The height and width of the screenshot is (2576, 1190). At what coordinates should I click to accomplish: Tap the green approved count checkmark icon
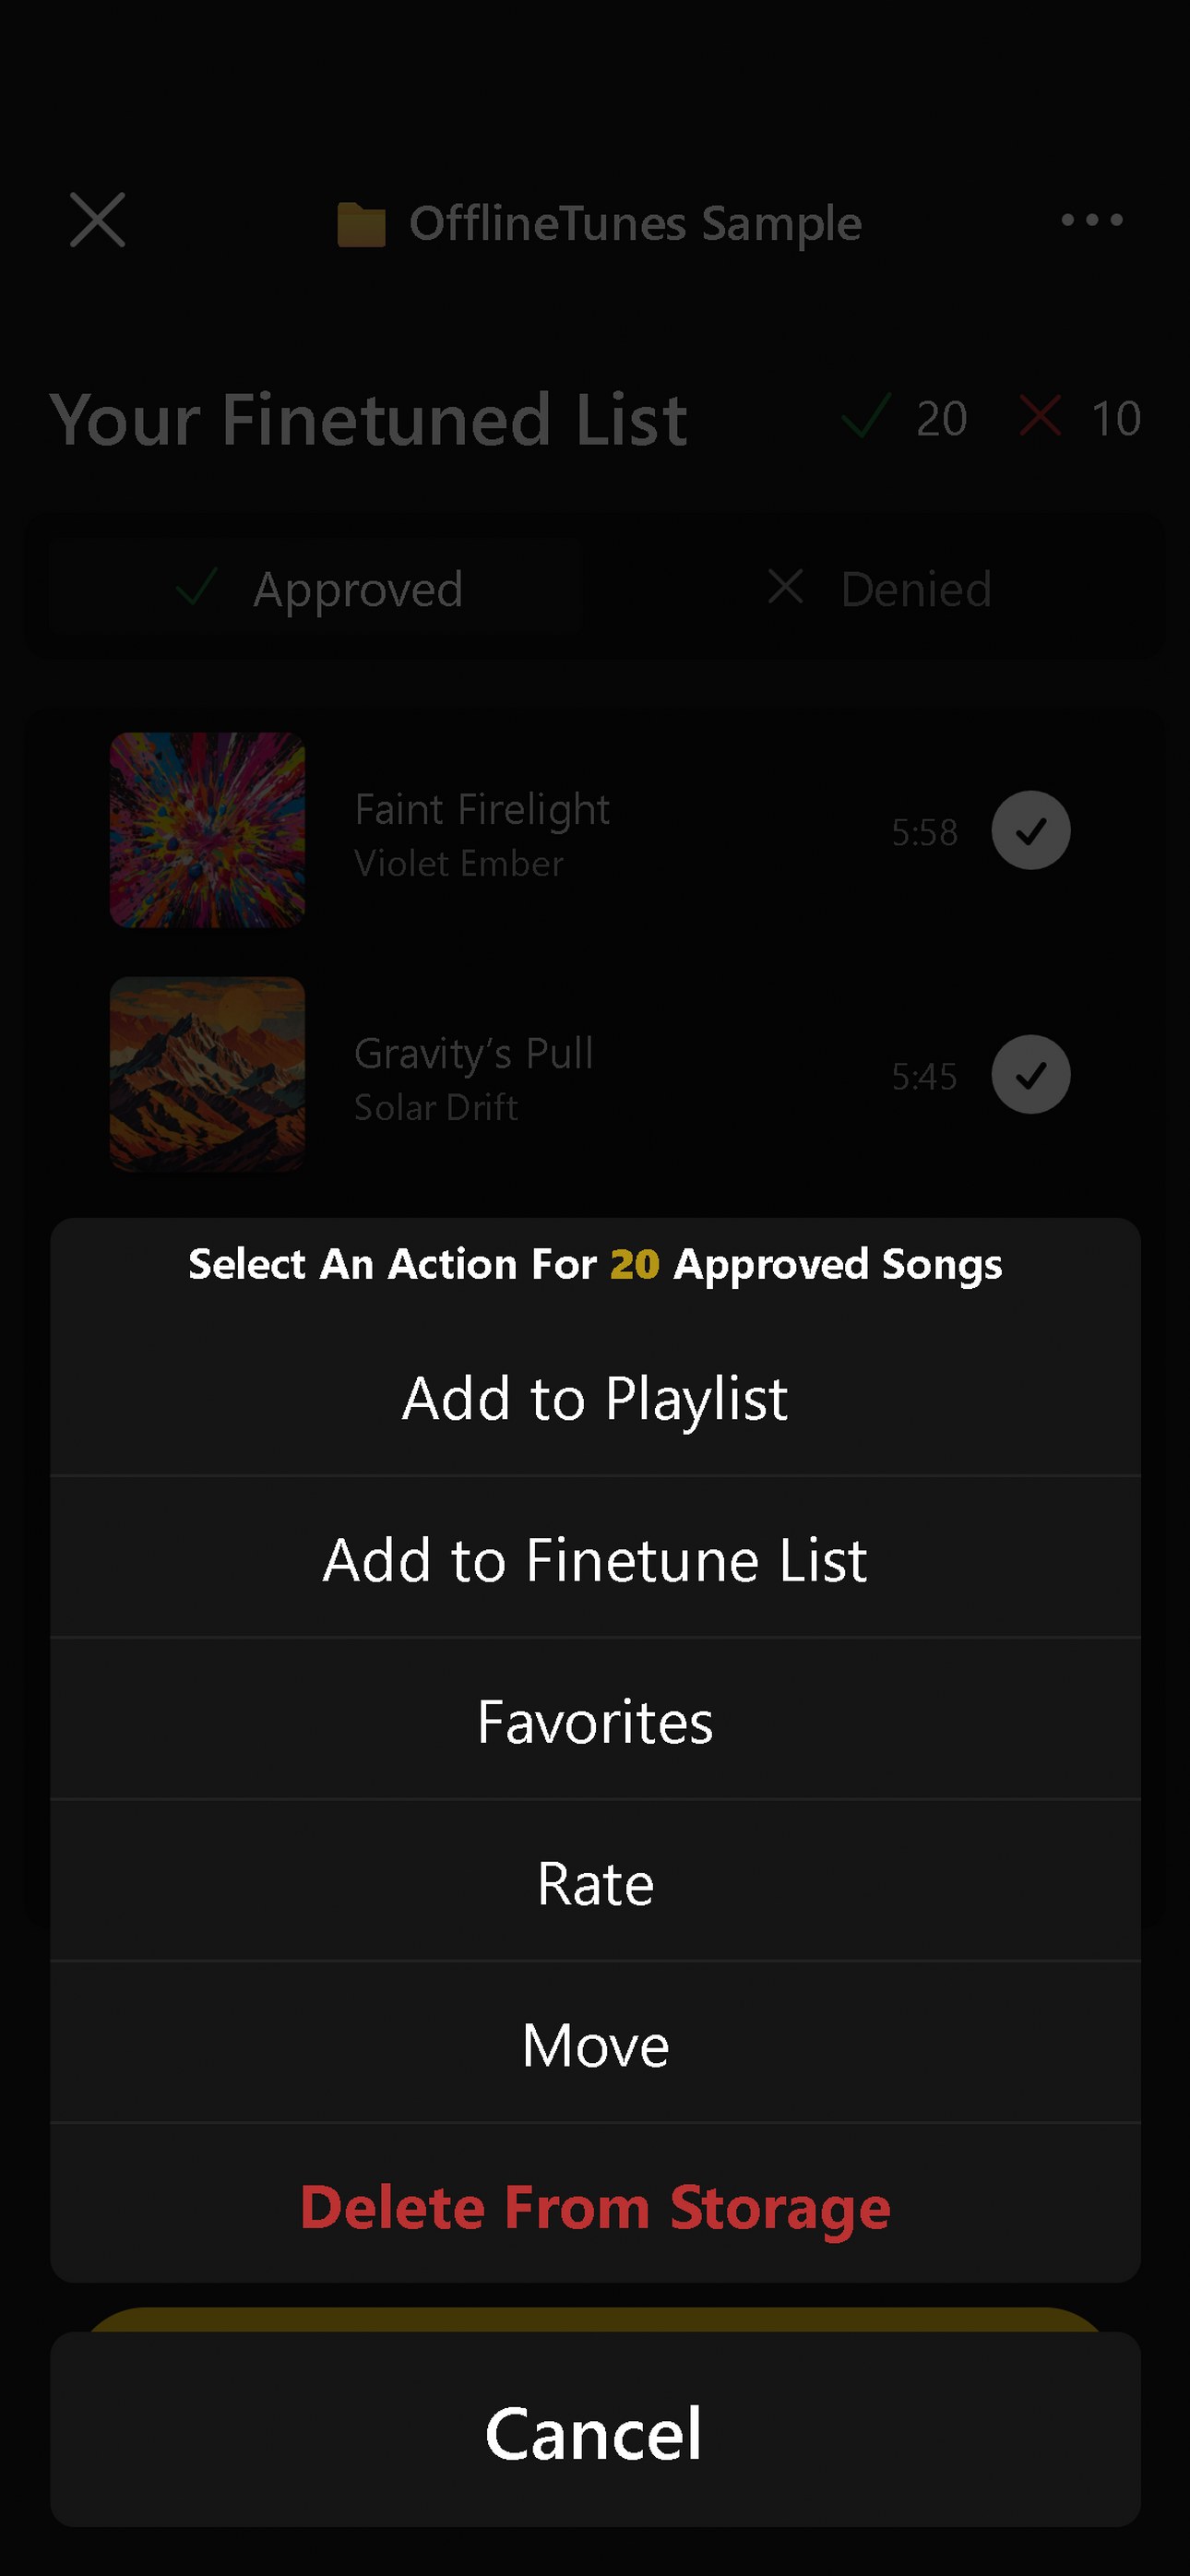pos(866,416)
